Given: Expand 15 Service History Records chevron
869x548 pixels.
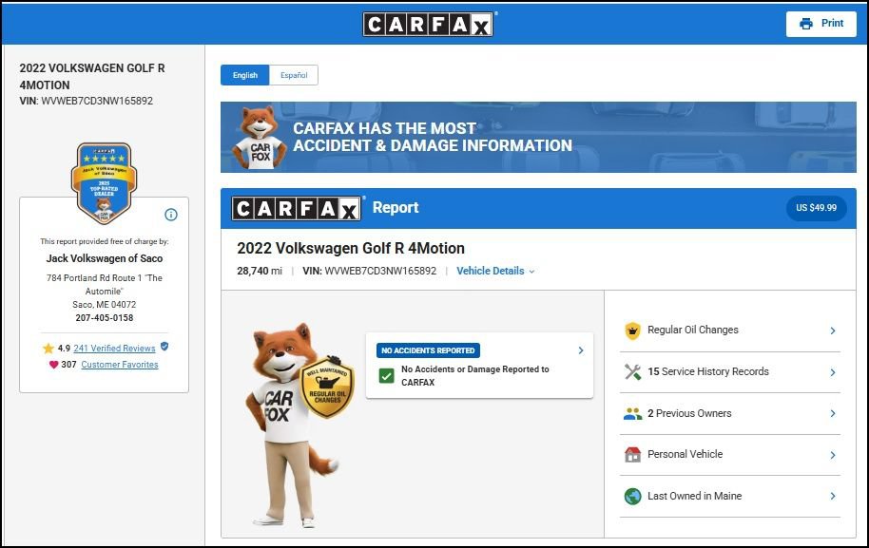Looking at the screenshot, I should (833, 372).
